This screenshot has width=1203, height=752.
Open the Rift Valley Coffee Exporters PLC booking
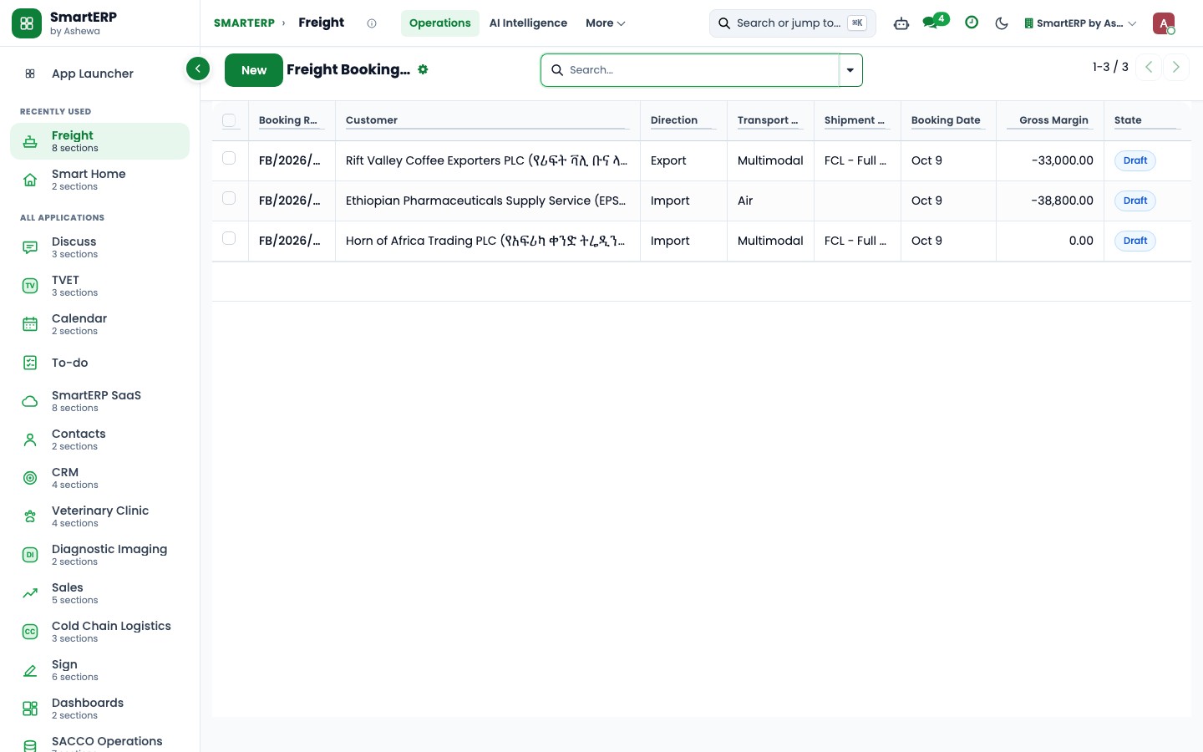coord(486,160)
